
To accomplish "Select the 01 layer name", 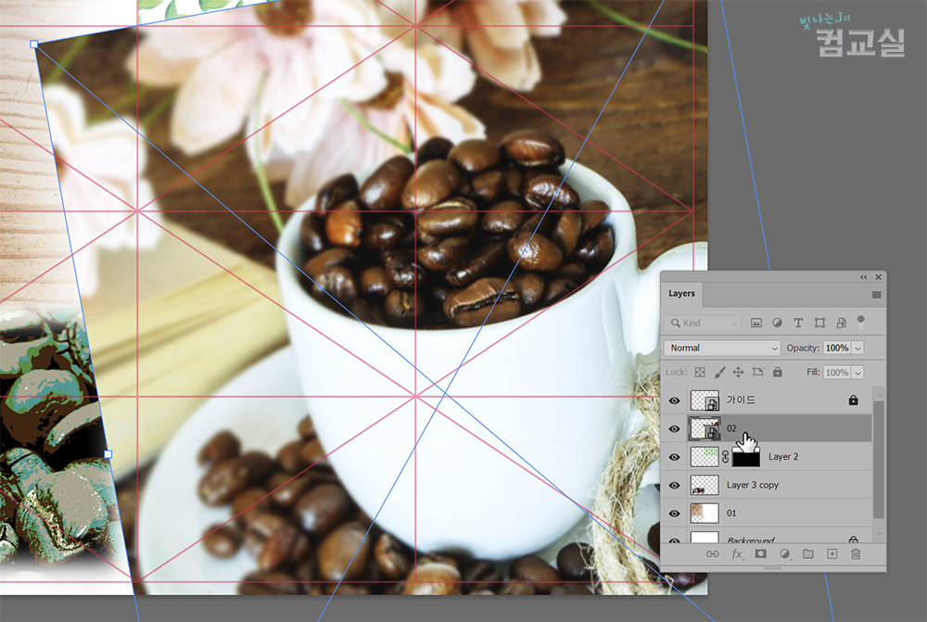I will tap(731, 514).
